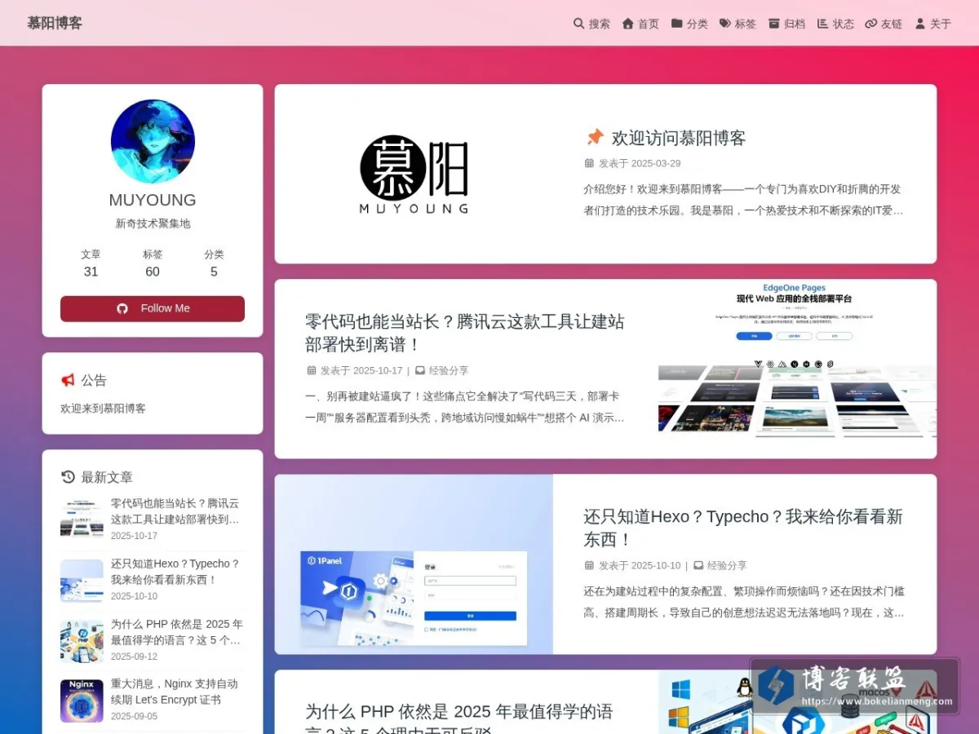Screen dimensions: 979x734
Task: Open the 状态 navigation item
Action: pos(835,24)
